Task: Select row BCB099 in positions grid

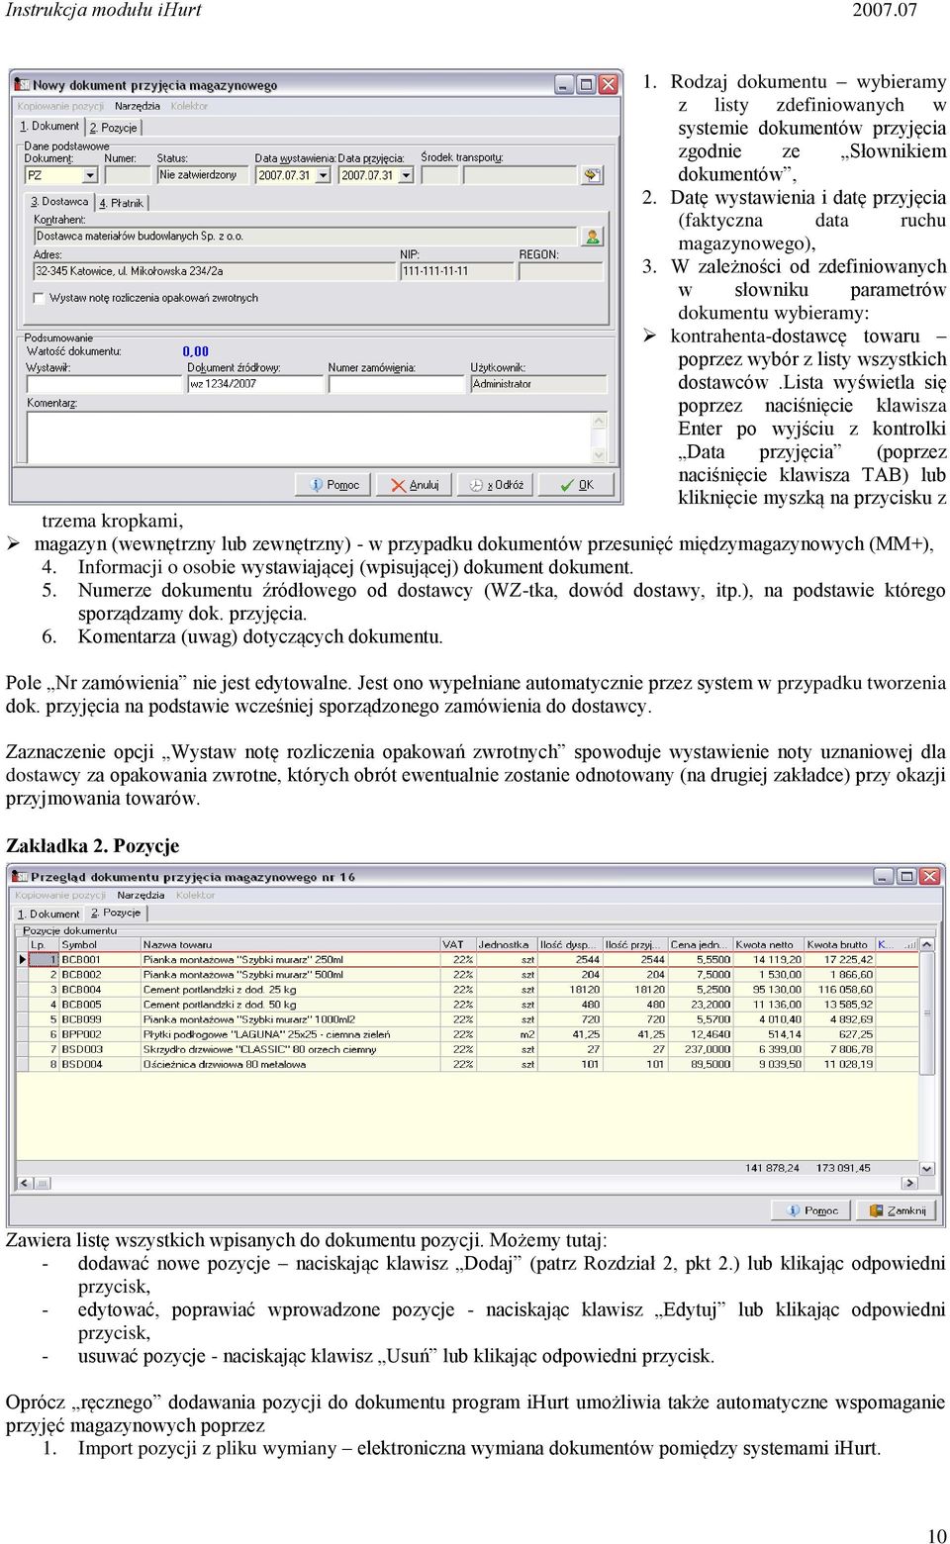Action: pyautogui.click(x=468, y=1018)
